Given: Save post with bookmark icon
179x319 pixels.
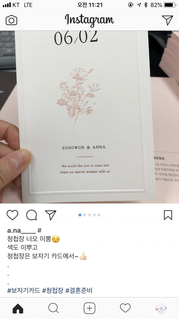Looking at the screenshot, I should pyautogui.click(x=168, y=215).
